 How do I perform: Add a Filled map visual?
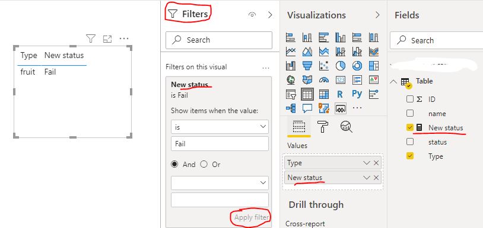pyautogui.click(x=307, y=80)
